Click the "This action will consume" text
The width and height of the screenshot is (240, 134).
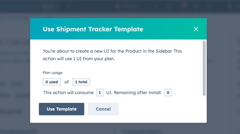point(68,93)
